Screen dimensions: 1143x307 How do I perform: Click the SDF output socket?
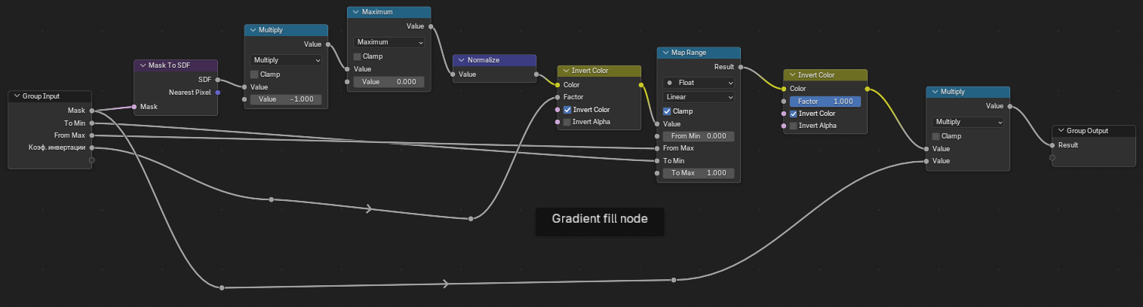(x=218, y=79)
